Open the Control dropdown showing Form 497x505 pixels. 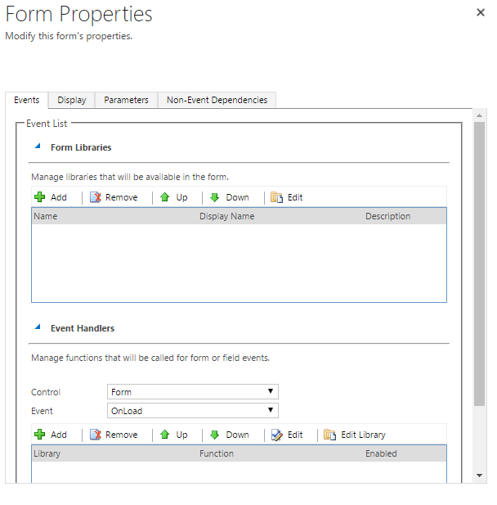(x=193, y=392)
